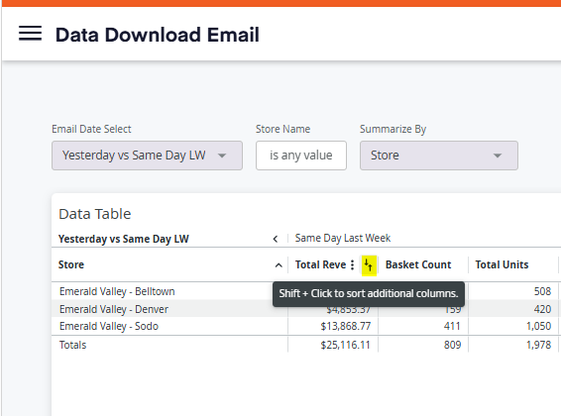561x416 pixels.
Task: Click the $25,116.11 total revenue cell
Action: (x=345, y=345)
